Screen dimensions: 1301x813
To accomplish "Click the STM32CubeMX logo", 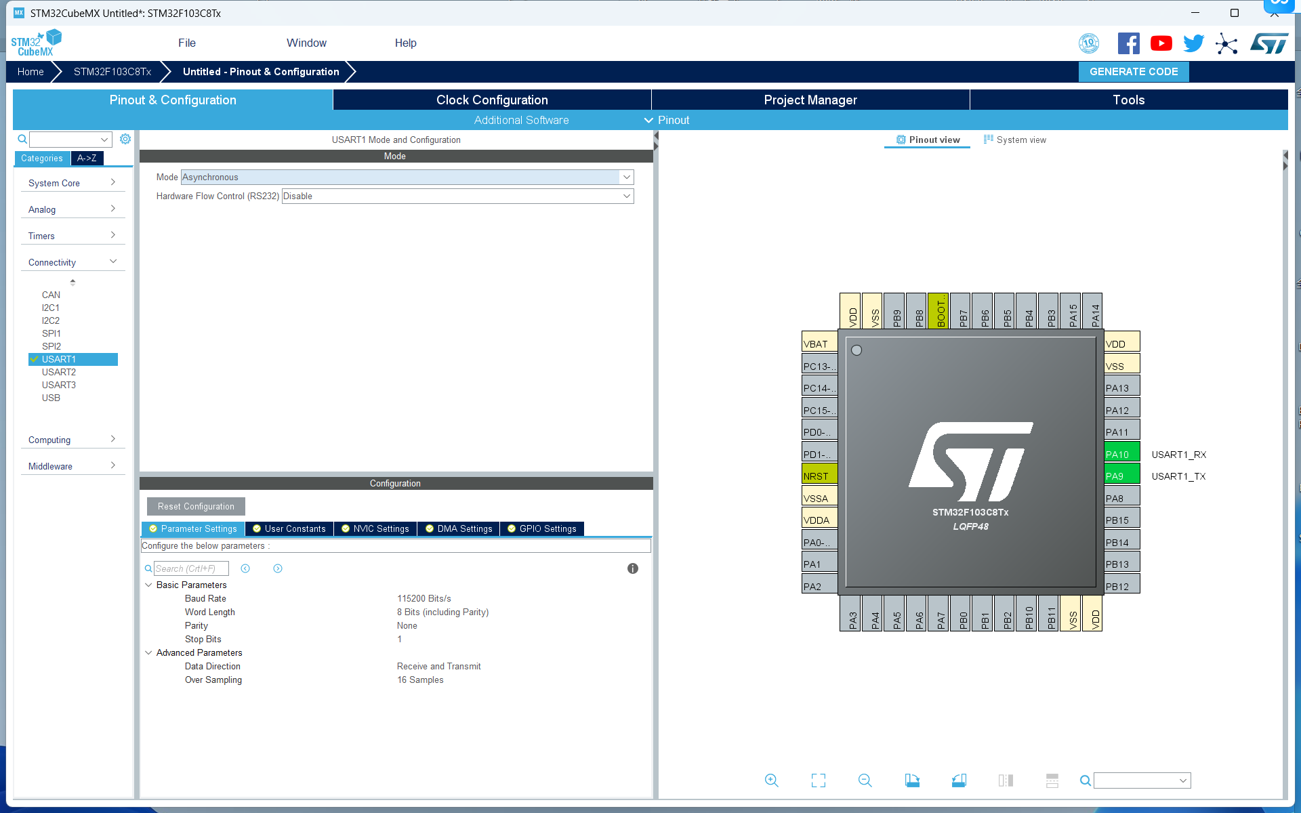I will 37,43.
